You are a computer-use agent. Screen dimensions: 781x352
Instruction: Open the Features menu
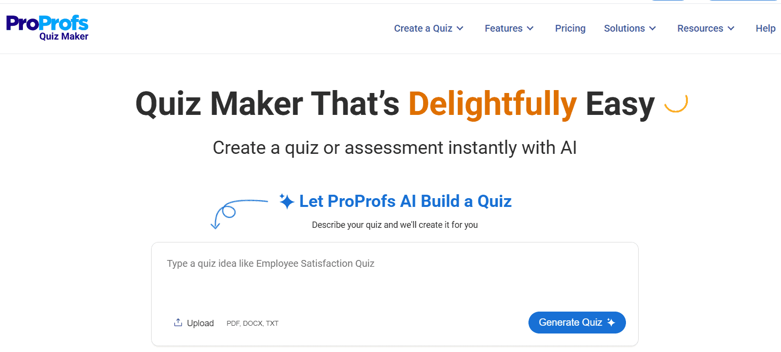[x=504, y=28]
